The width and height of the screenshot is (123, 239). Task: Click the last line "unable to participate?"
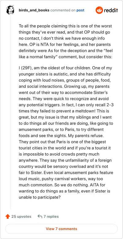pyautogui.click(x=40, y=197)
